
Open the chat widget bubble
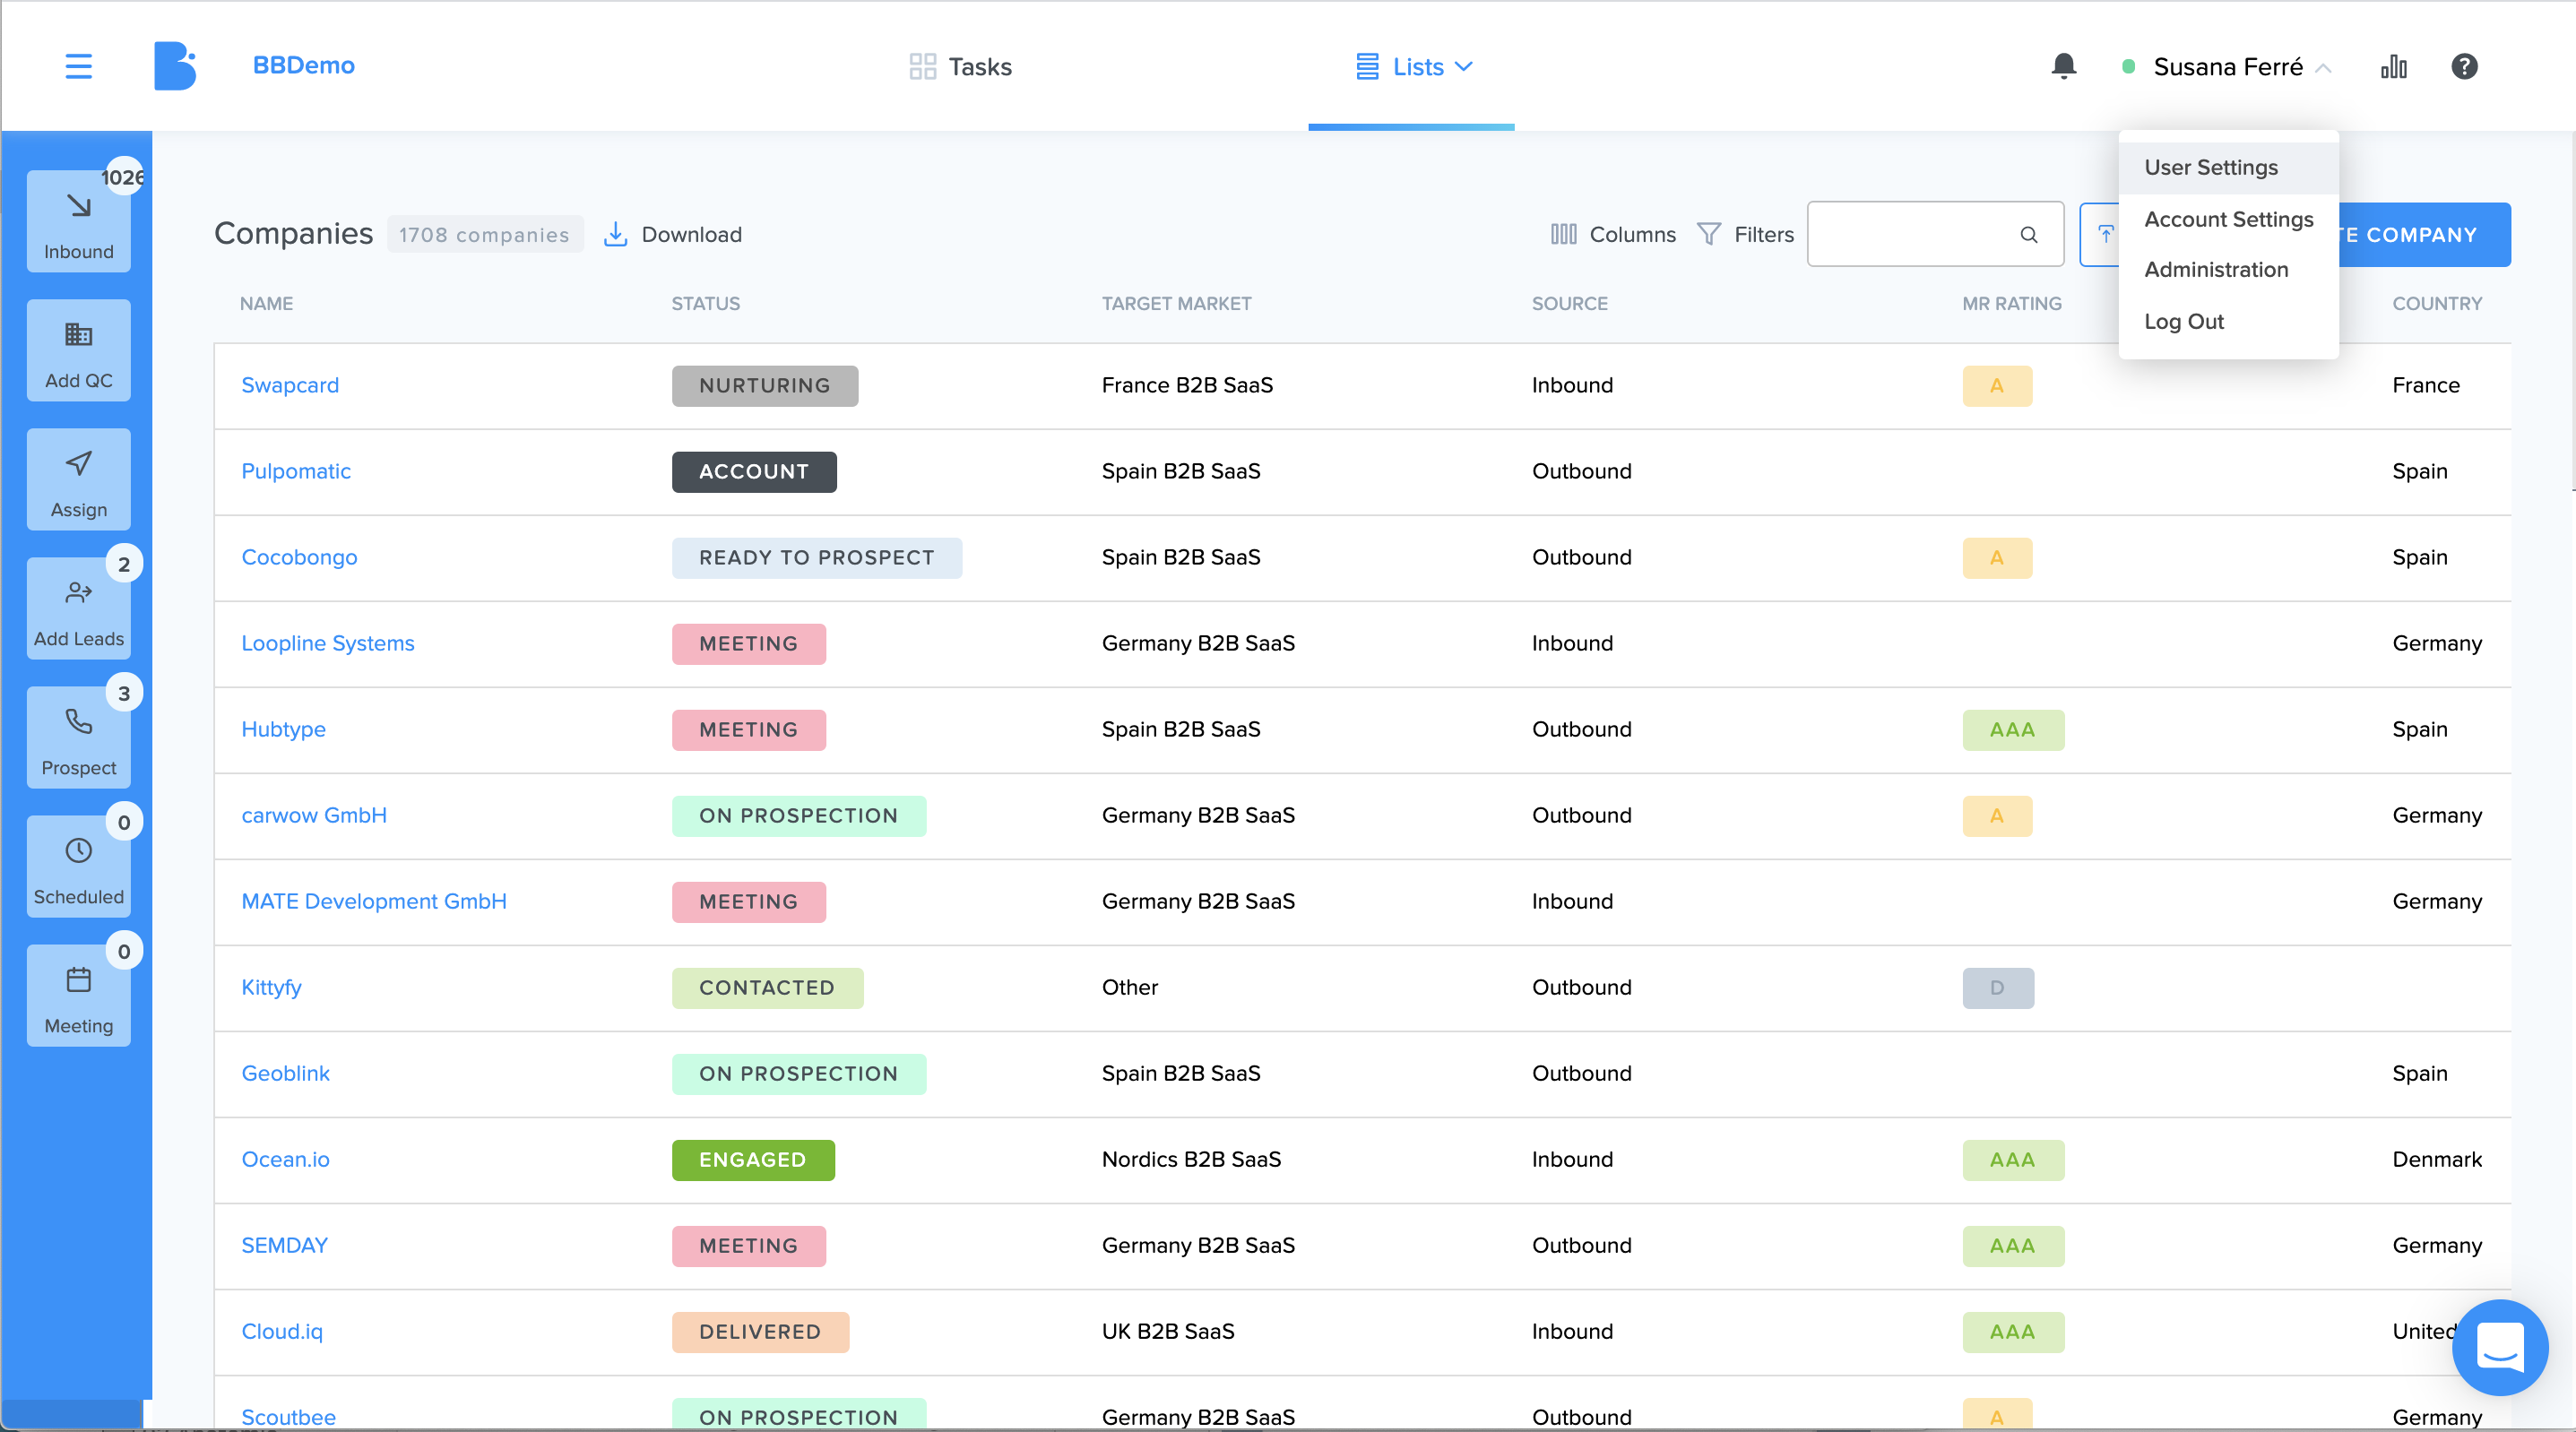pos(2499,1347)
